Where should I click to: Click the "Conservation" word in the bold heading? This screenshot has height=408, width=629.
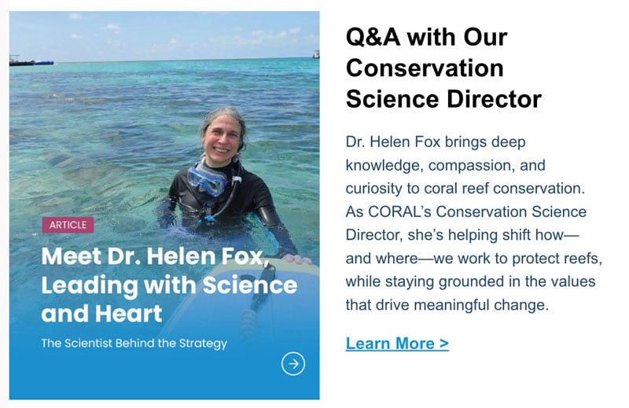coord(425,68)
